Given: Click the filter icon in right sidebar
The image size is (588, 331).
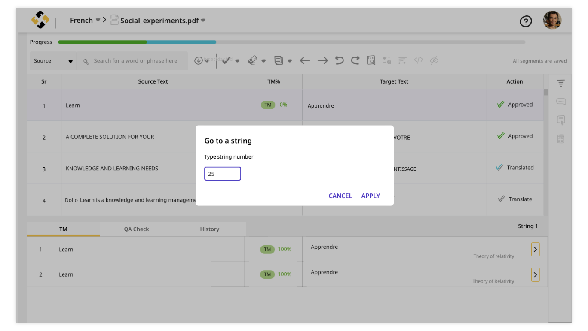Looking at the screenshot, I should tap(561, 83).
